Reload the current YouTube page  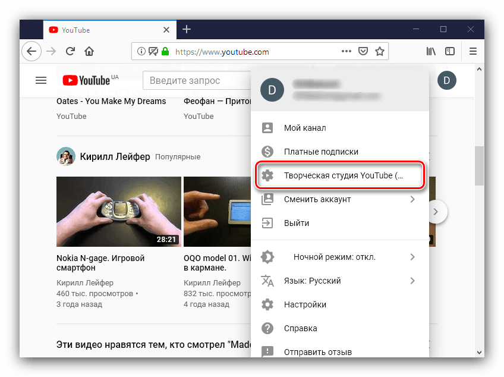point(70,51)
